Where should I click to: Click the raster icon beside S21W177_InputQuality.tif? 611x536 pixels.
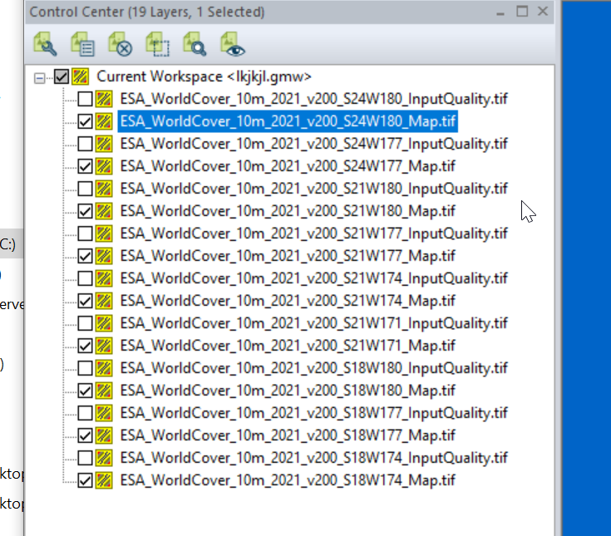click(x=104, y=234)
